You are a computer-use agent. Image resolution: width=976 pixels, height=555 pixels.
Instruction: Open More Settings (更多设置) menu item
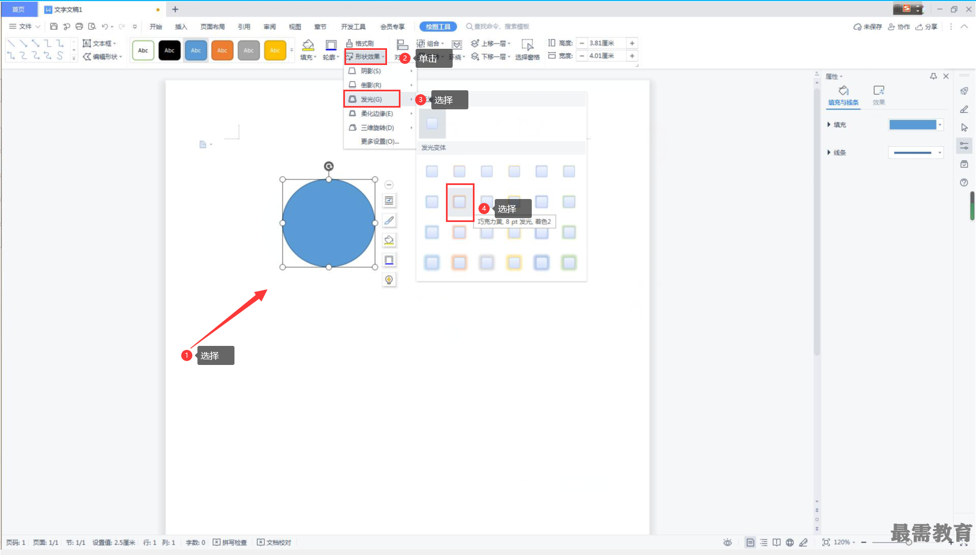coord(380,141)
